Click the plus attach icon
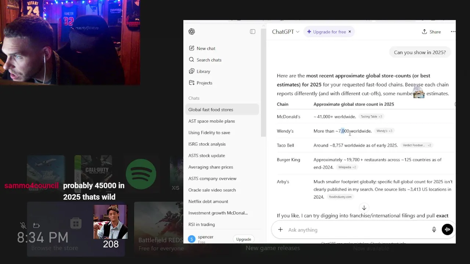 click(280, 230)
